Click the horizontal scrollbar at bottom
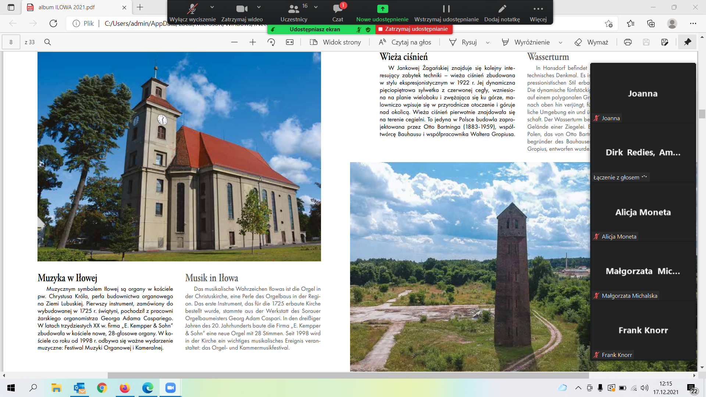706x397 pixels. point(348,375)
